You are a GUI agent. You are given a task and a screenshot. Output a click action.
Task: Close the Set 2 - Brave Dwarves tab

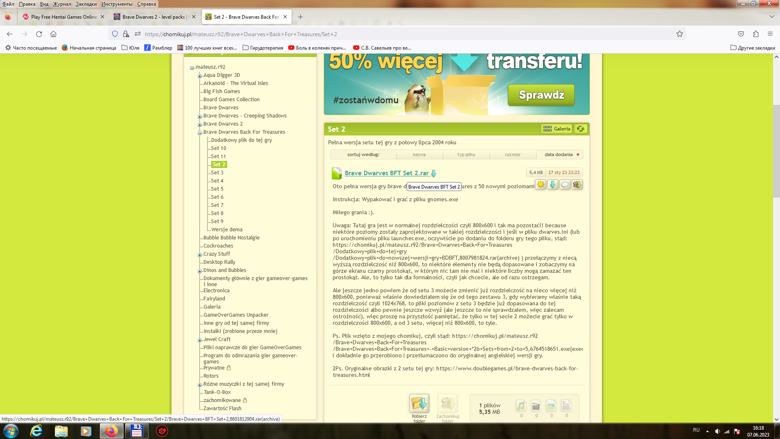click(x=285, y=17)
